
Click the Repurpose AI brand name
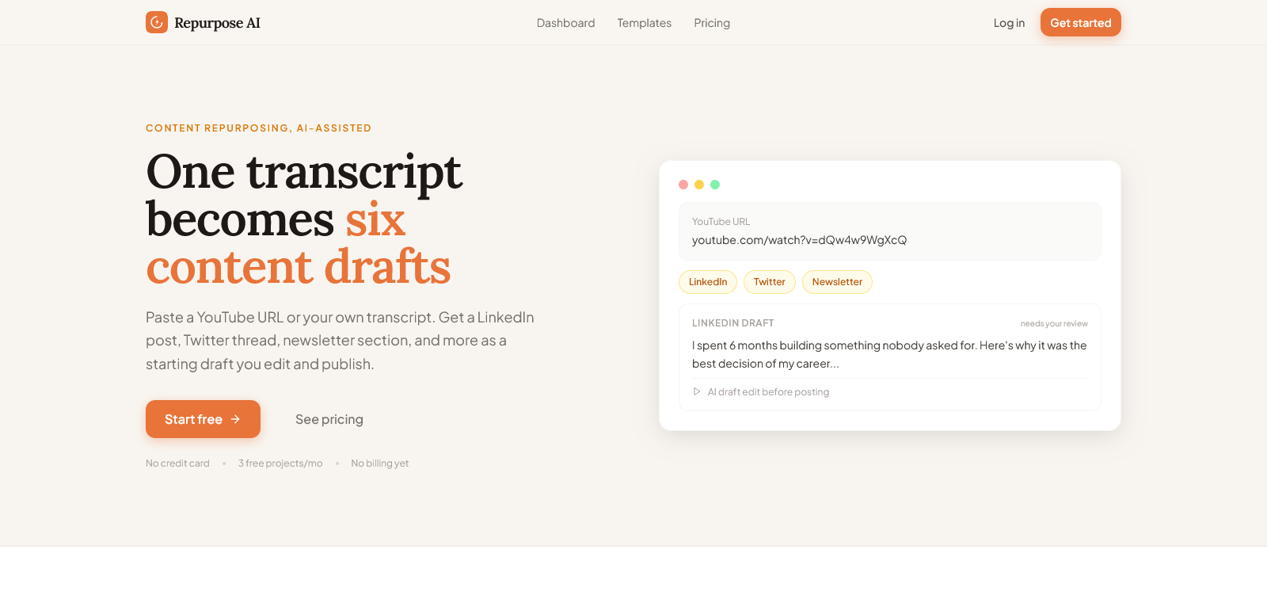click(217, 23)
